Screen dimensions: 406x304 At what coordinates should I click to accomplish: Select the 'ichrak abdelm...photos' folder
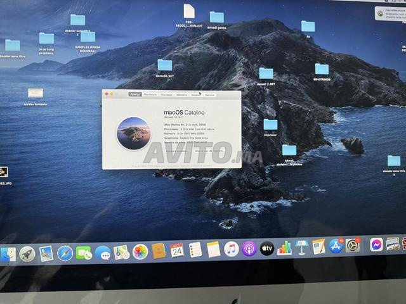[289, 155]
